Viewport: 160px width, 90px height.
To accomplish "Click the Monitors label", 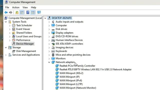I will 60,58.
